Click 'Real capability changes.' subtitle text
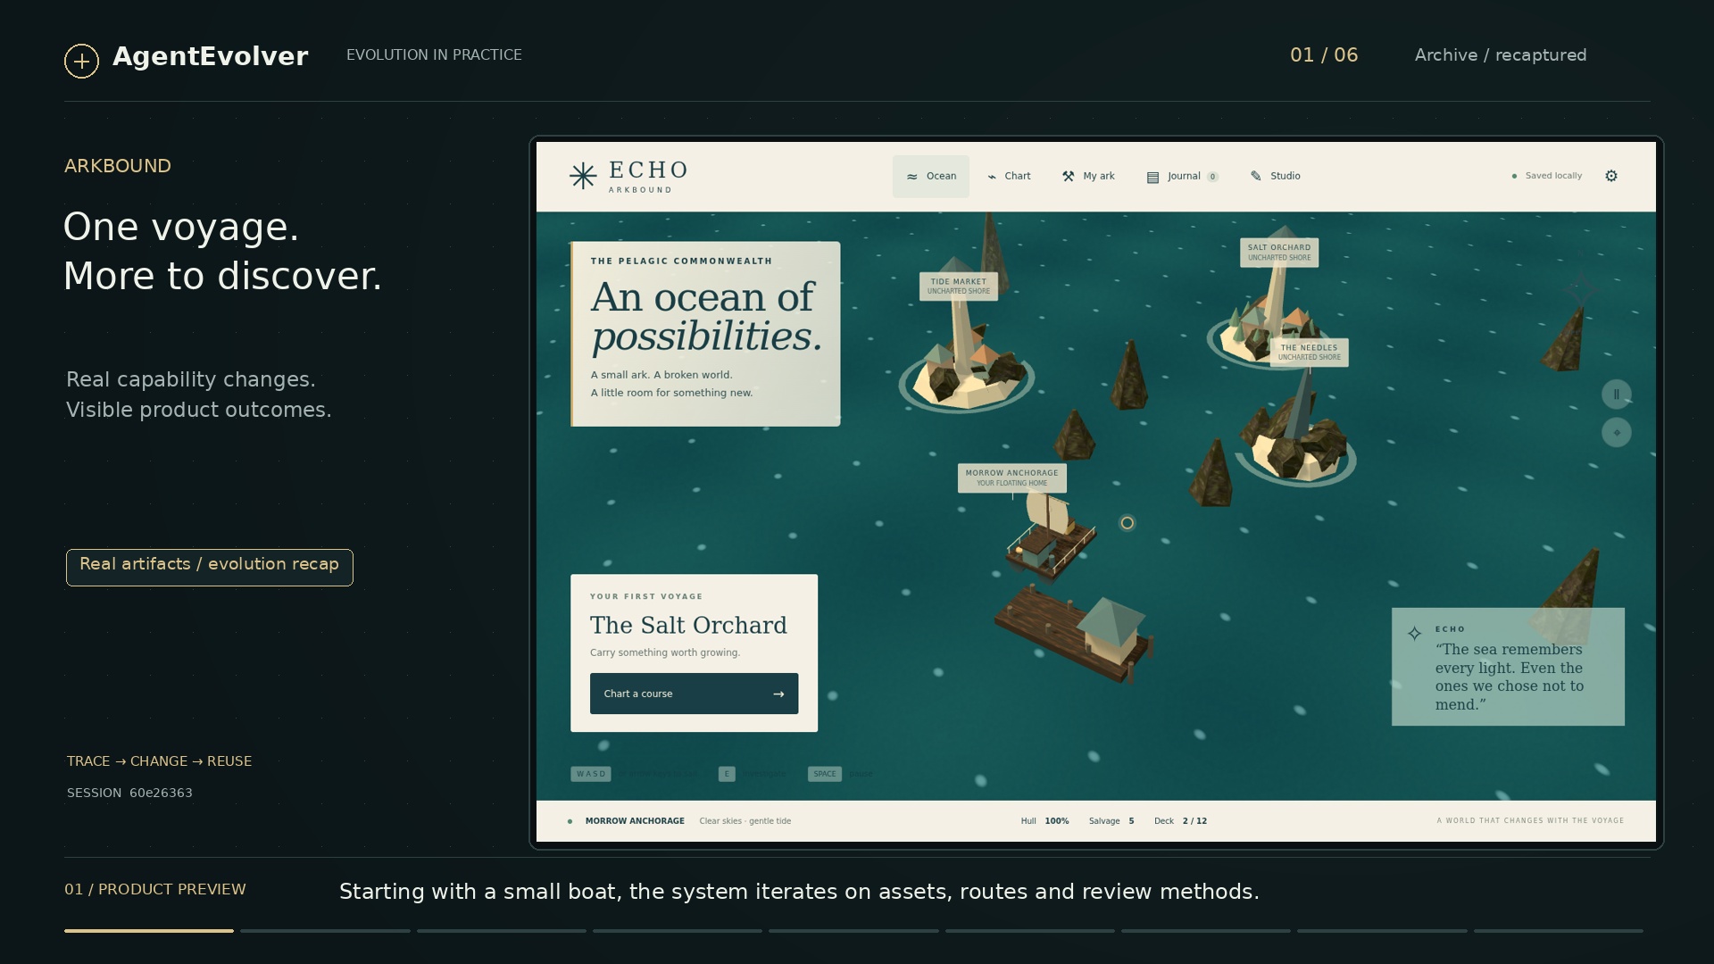 pyautogui.click(x=191, y=379)
